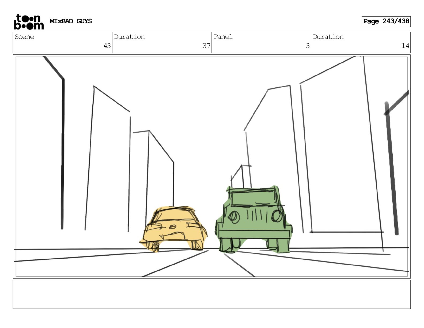
Task: Select panel number value 3
Action: [308, 46]
